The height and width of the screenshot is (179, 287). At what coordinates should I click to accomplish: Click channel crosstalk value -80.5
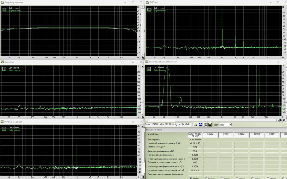coord(195,162)
